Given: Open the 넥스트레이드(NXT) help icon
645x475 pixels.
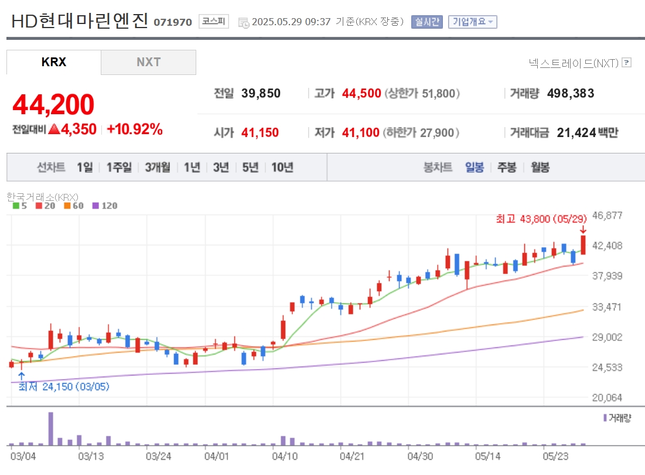Looking at the screenshot, I should (x=626, y=63).
